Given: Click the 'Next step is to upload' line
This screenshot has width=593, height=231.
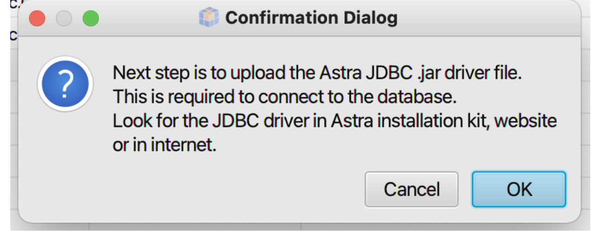Looking at the screenshot, I should 317,74.
